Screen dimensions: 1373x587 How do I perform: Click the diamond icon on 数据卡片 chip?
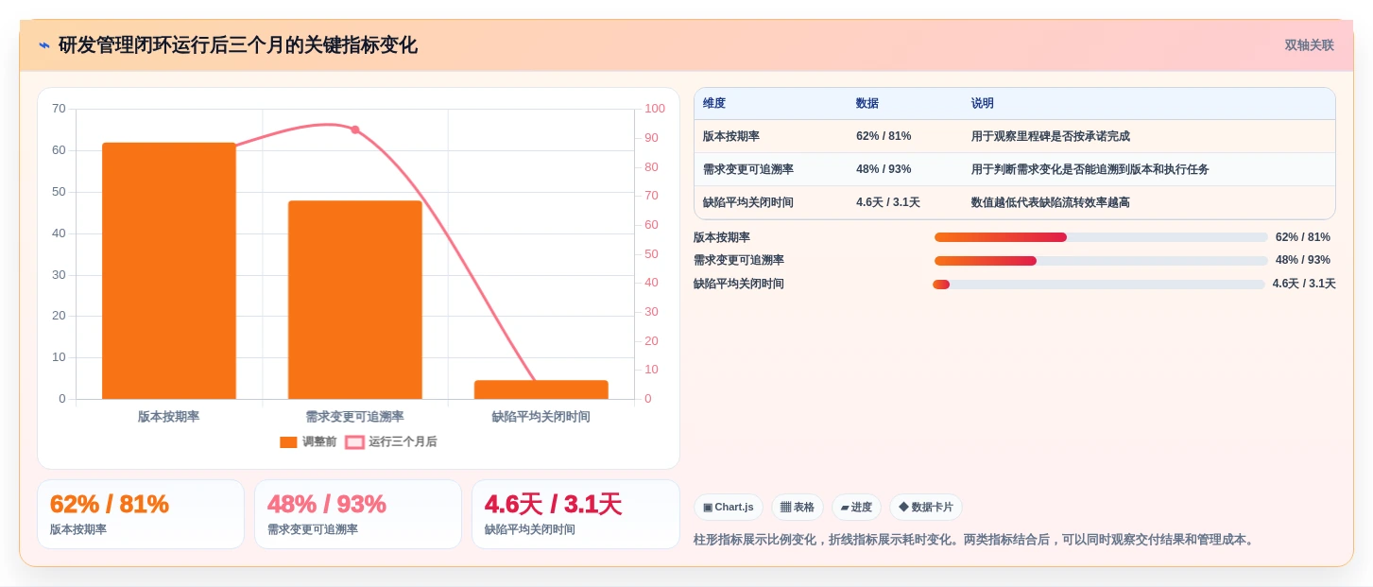point(903,507)
